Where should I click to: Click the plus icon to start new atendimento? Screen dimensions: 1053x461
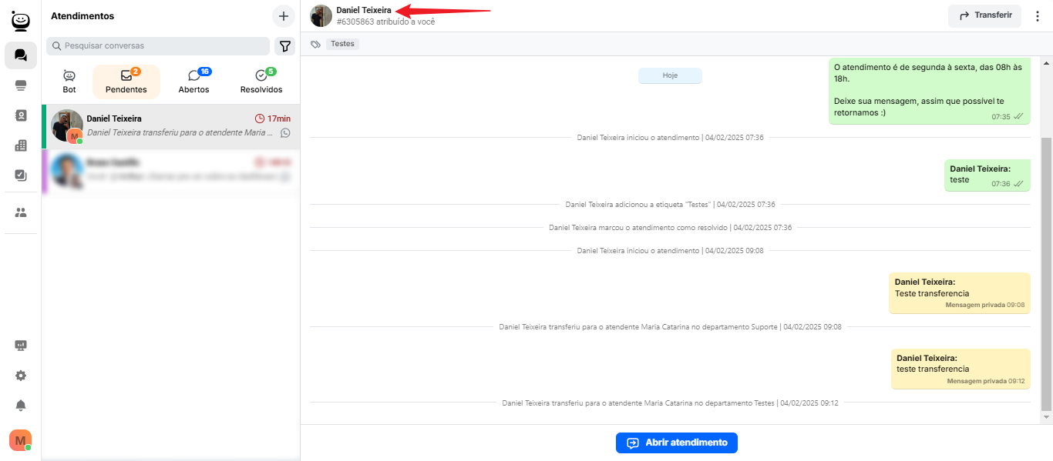coord(283,16)
